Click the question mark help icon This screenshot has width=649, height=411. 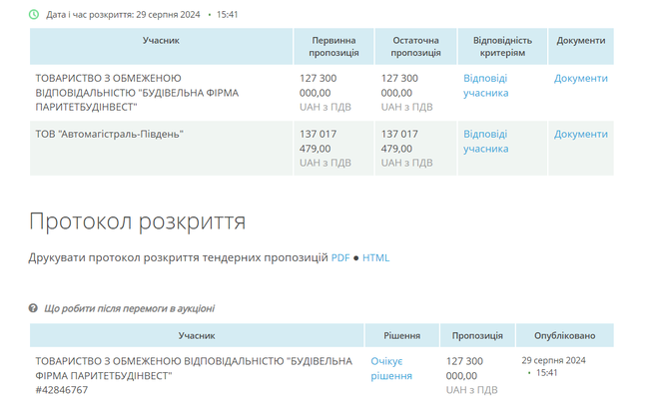pyautogui.click(x=34, y=309)
